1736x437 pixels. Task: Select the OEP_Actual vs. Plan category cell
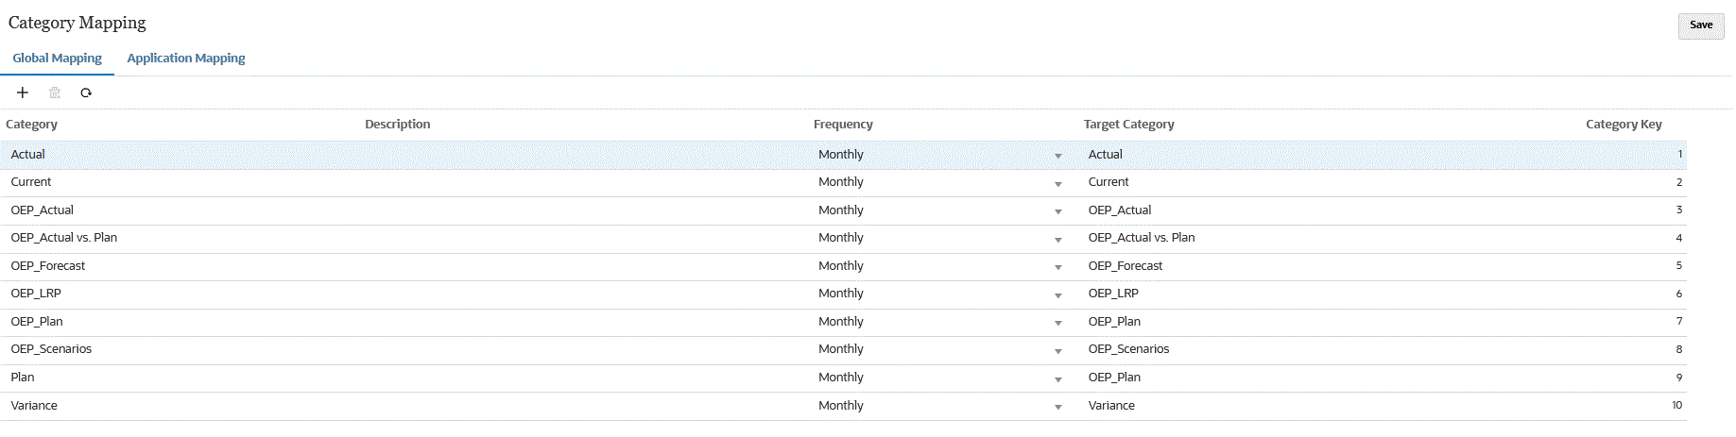click(64, 238)
